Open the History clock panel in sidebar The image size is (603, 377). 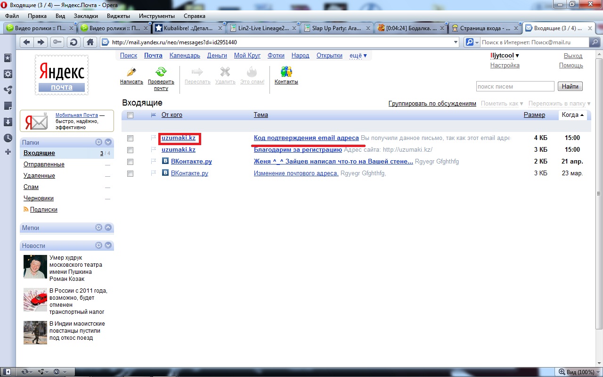click(8, 138)
